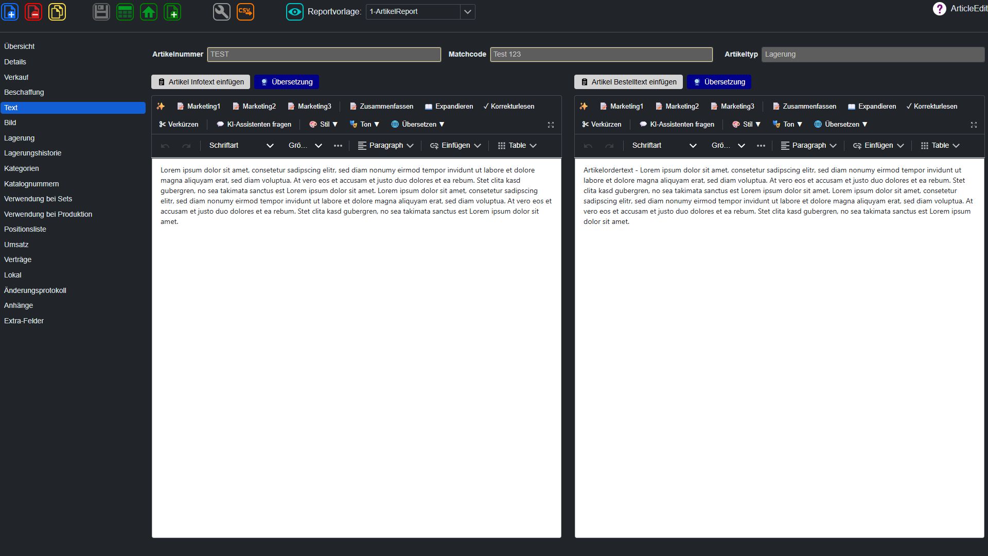The image size is (988, 556).
Task: Open the help question mark icon
Action: pyautogui.click(x=939, y=9)
